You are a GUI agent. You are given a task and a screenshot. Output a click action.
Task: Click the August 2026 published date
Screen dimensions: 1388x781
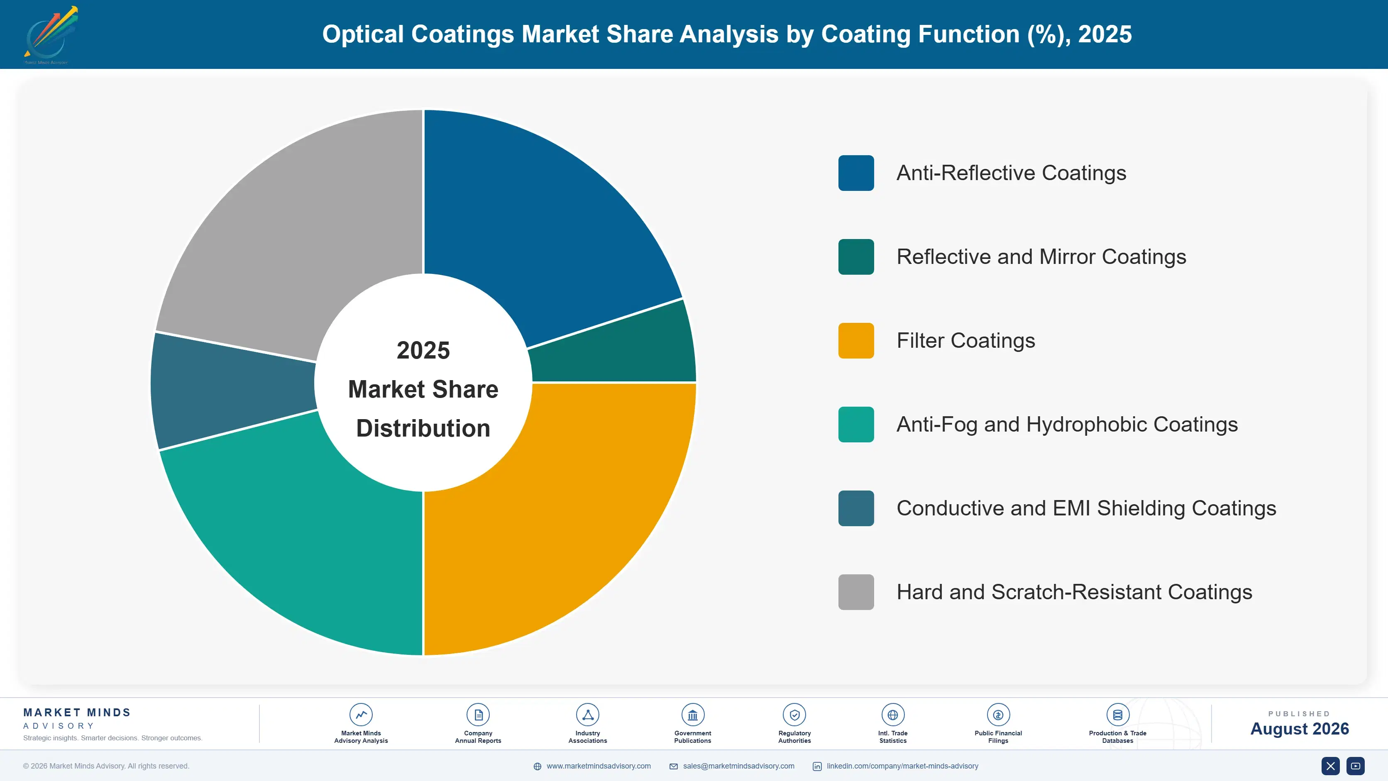pyautogui.click(x=1299, y=729)
